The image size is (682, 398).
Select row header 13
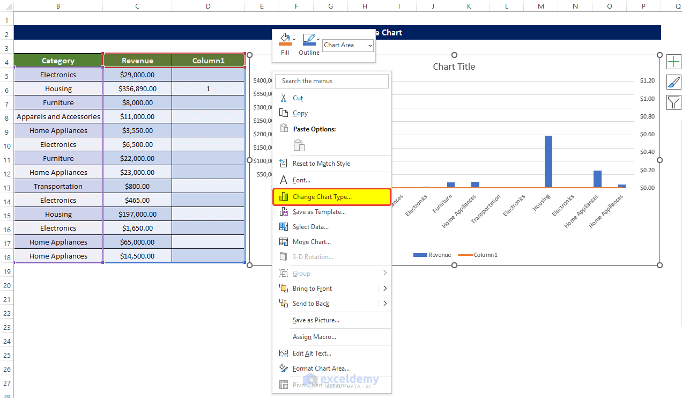point(6,188)
